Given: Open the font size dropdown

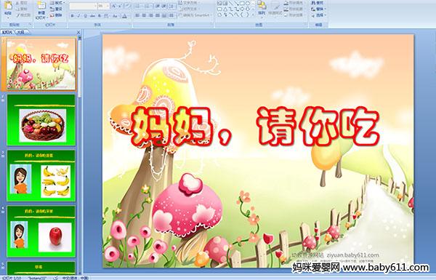Looking at the screenshot, I should [104, 6].
